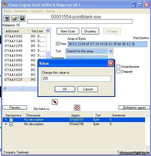Click the Отмена button
This screenshot has height=156, width=151.
112,31
